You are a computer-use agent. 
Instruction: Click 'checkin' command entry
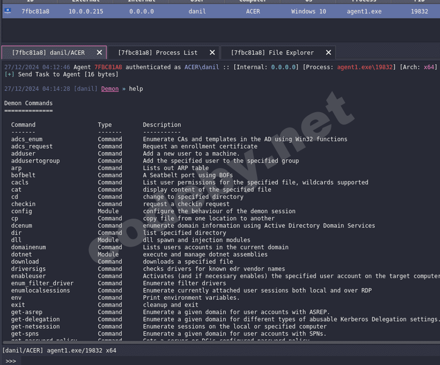(23, 204)
